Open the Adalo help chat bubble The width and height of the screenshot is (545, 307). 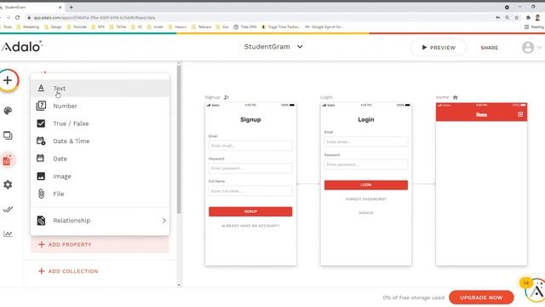pos(536,291)
